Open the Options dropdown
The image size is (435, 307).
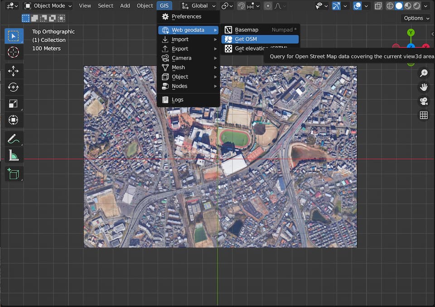(416, 18)
